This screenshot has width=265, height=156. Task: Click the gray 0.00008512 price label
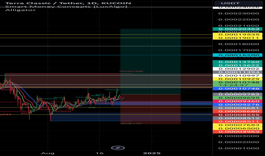[238, 118]
